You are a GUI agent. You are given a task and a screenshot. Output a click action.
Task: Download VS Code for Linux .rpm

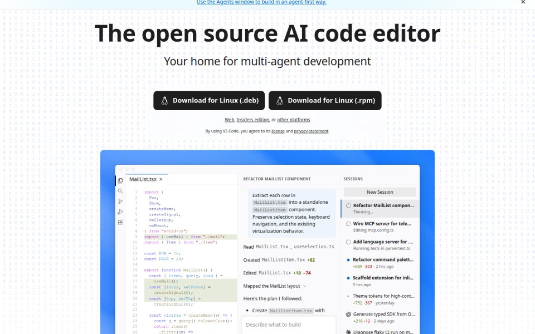tap(325, 101)
